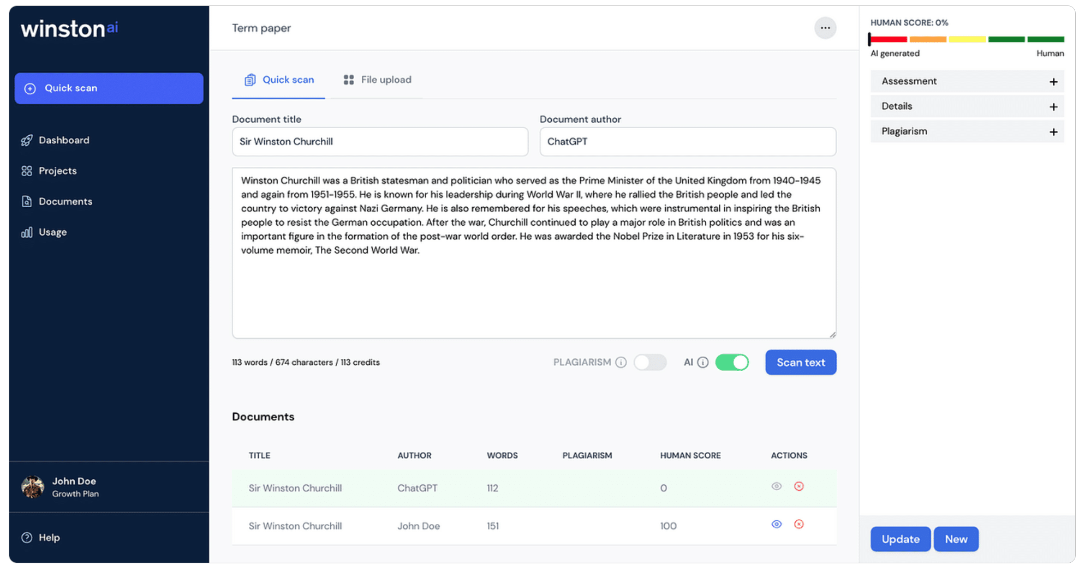Click the Update button
This screenshot has height=578, width=1085.
tap(901, 539)
